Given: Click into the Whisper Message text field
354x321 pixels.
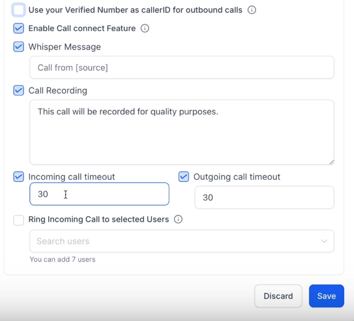Looking at the screenshot, I should click(x=182, y=67).
